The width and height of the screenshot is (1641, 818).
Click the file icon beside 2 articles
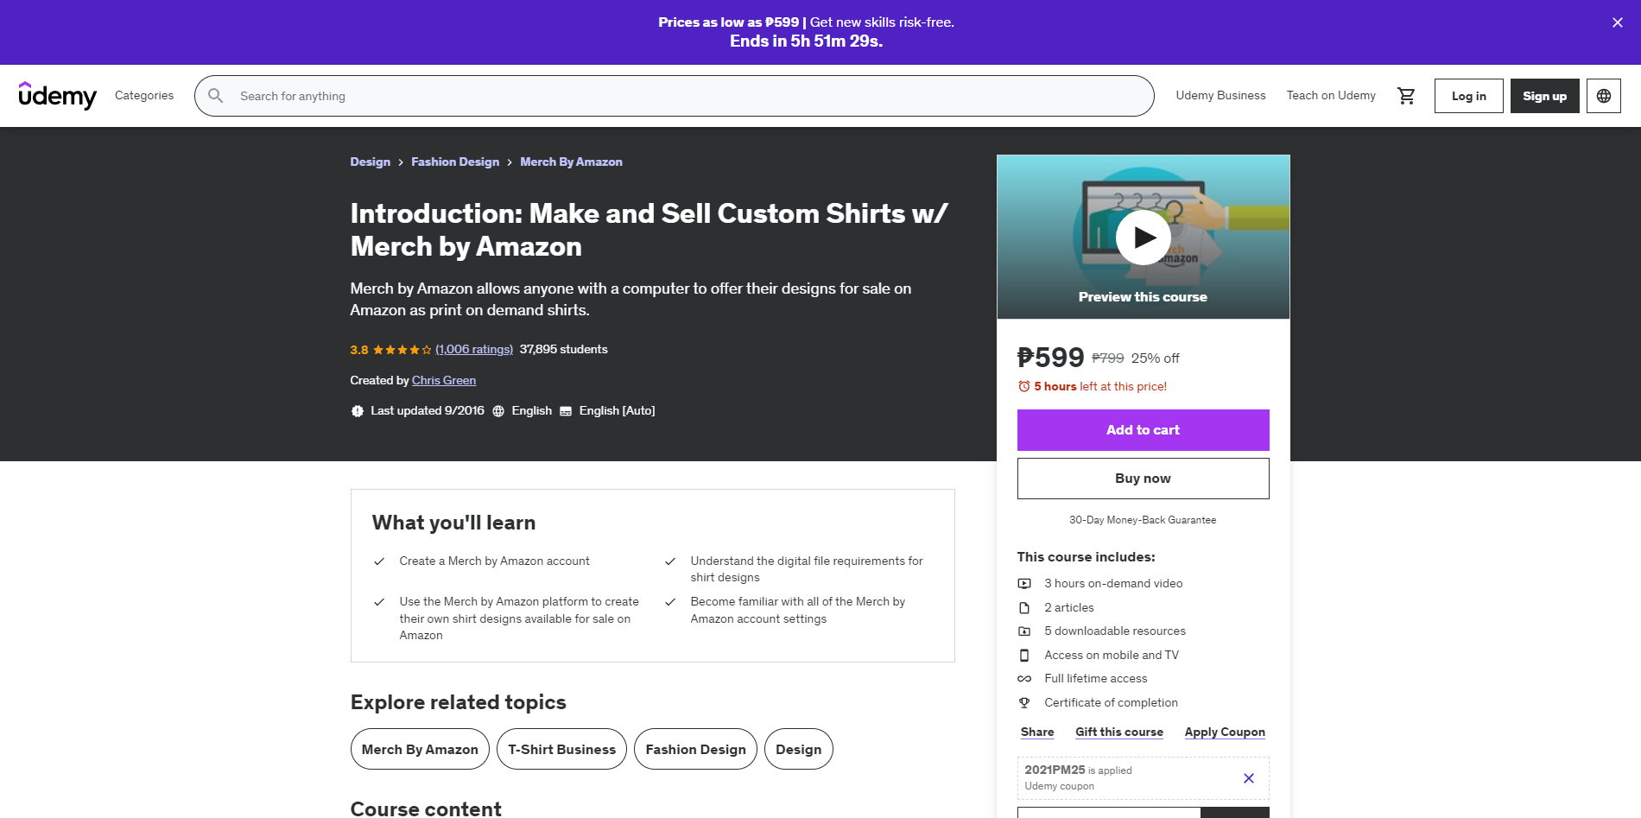coord(1024,607)
